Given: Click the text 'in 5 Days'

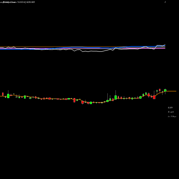Looking at the screenshot, I should tap(172, 116).
